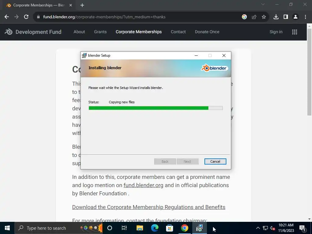Open network status in the system tray
312x234 pixels.
[x=265, y=228]
